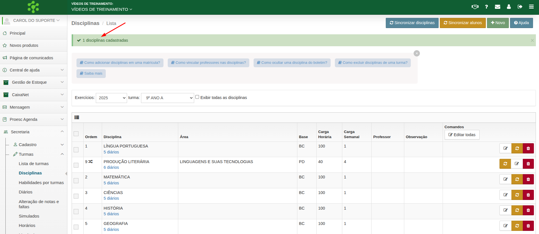Click the logout icon in header
The width and height of the screenshot is (539, 234).
pos(520,7)
